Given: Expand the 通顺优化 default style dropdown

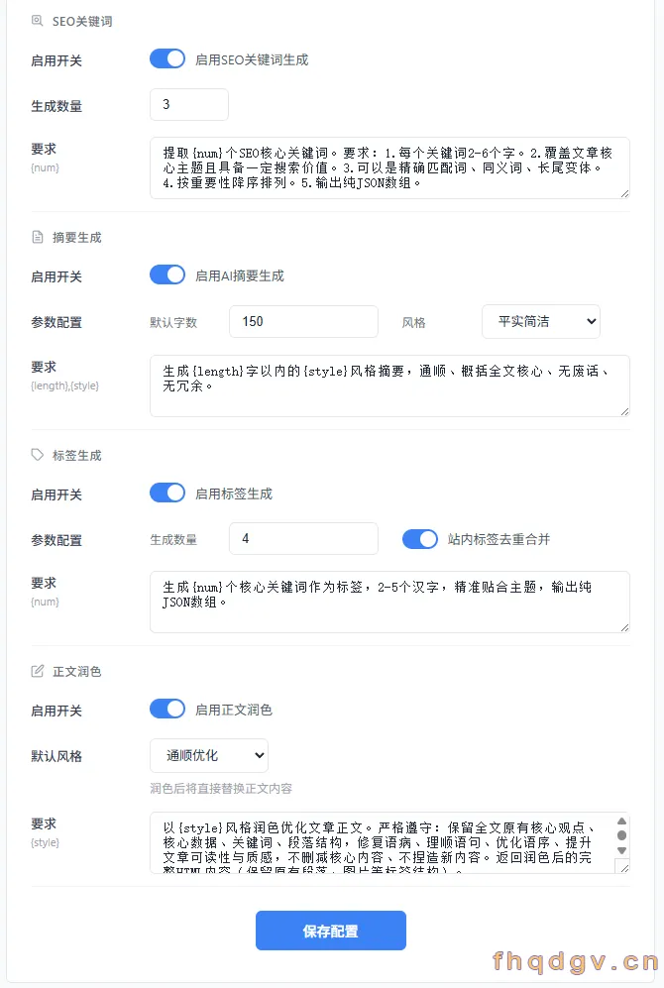Looking at the screenshot, I should pyautogui.click(x=209, y=755).
